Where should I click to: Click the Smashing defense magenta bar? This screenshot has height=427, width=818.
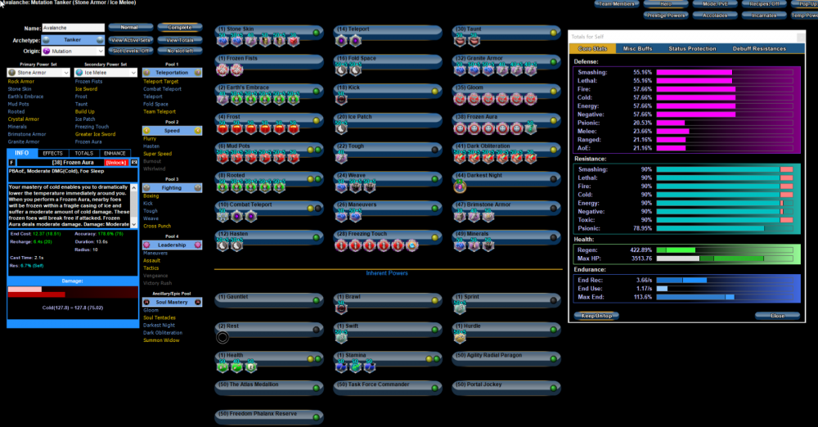[x=694, y=72]
